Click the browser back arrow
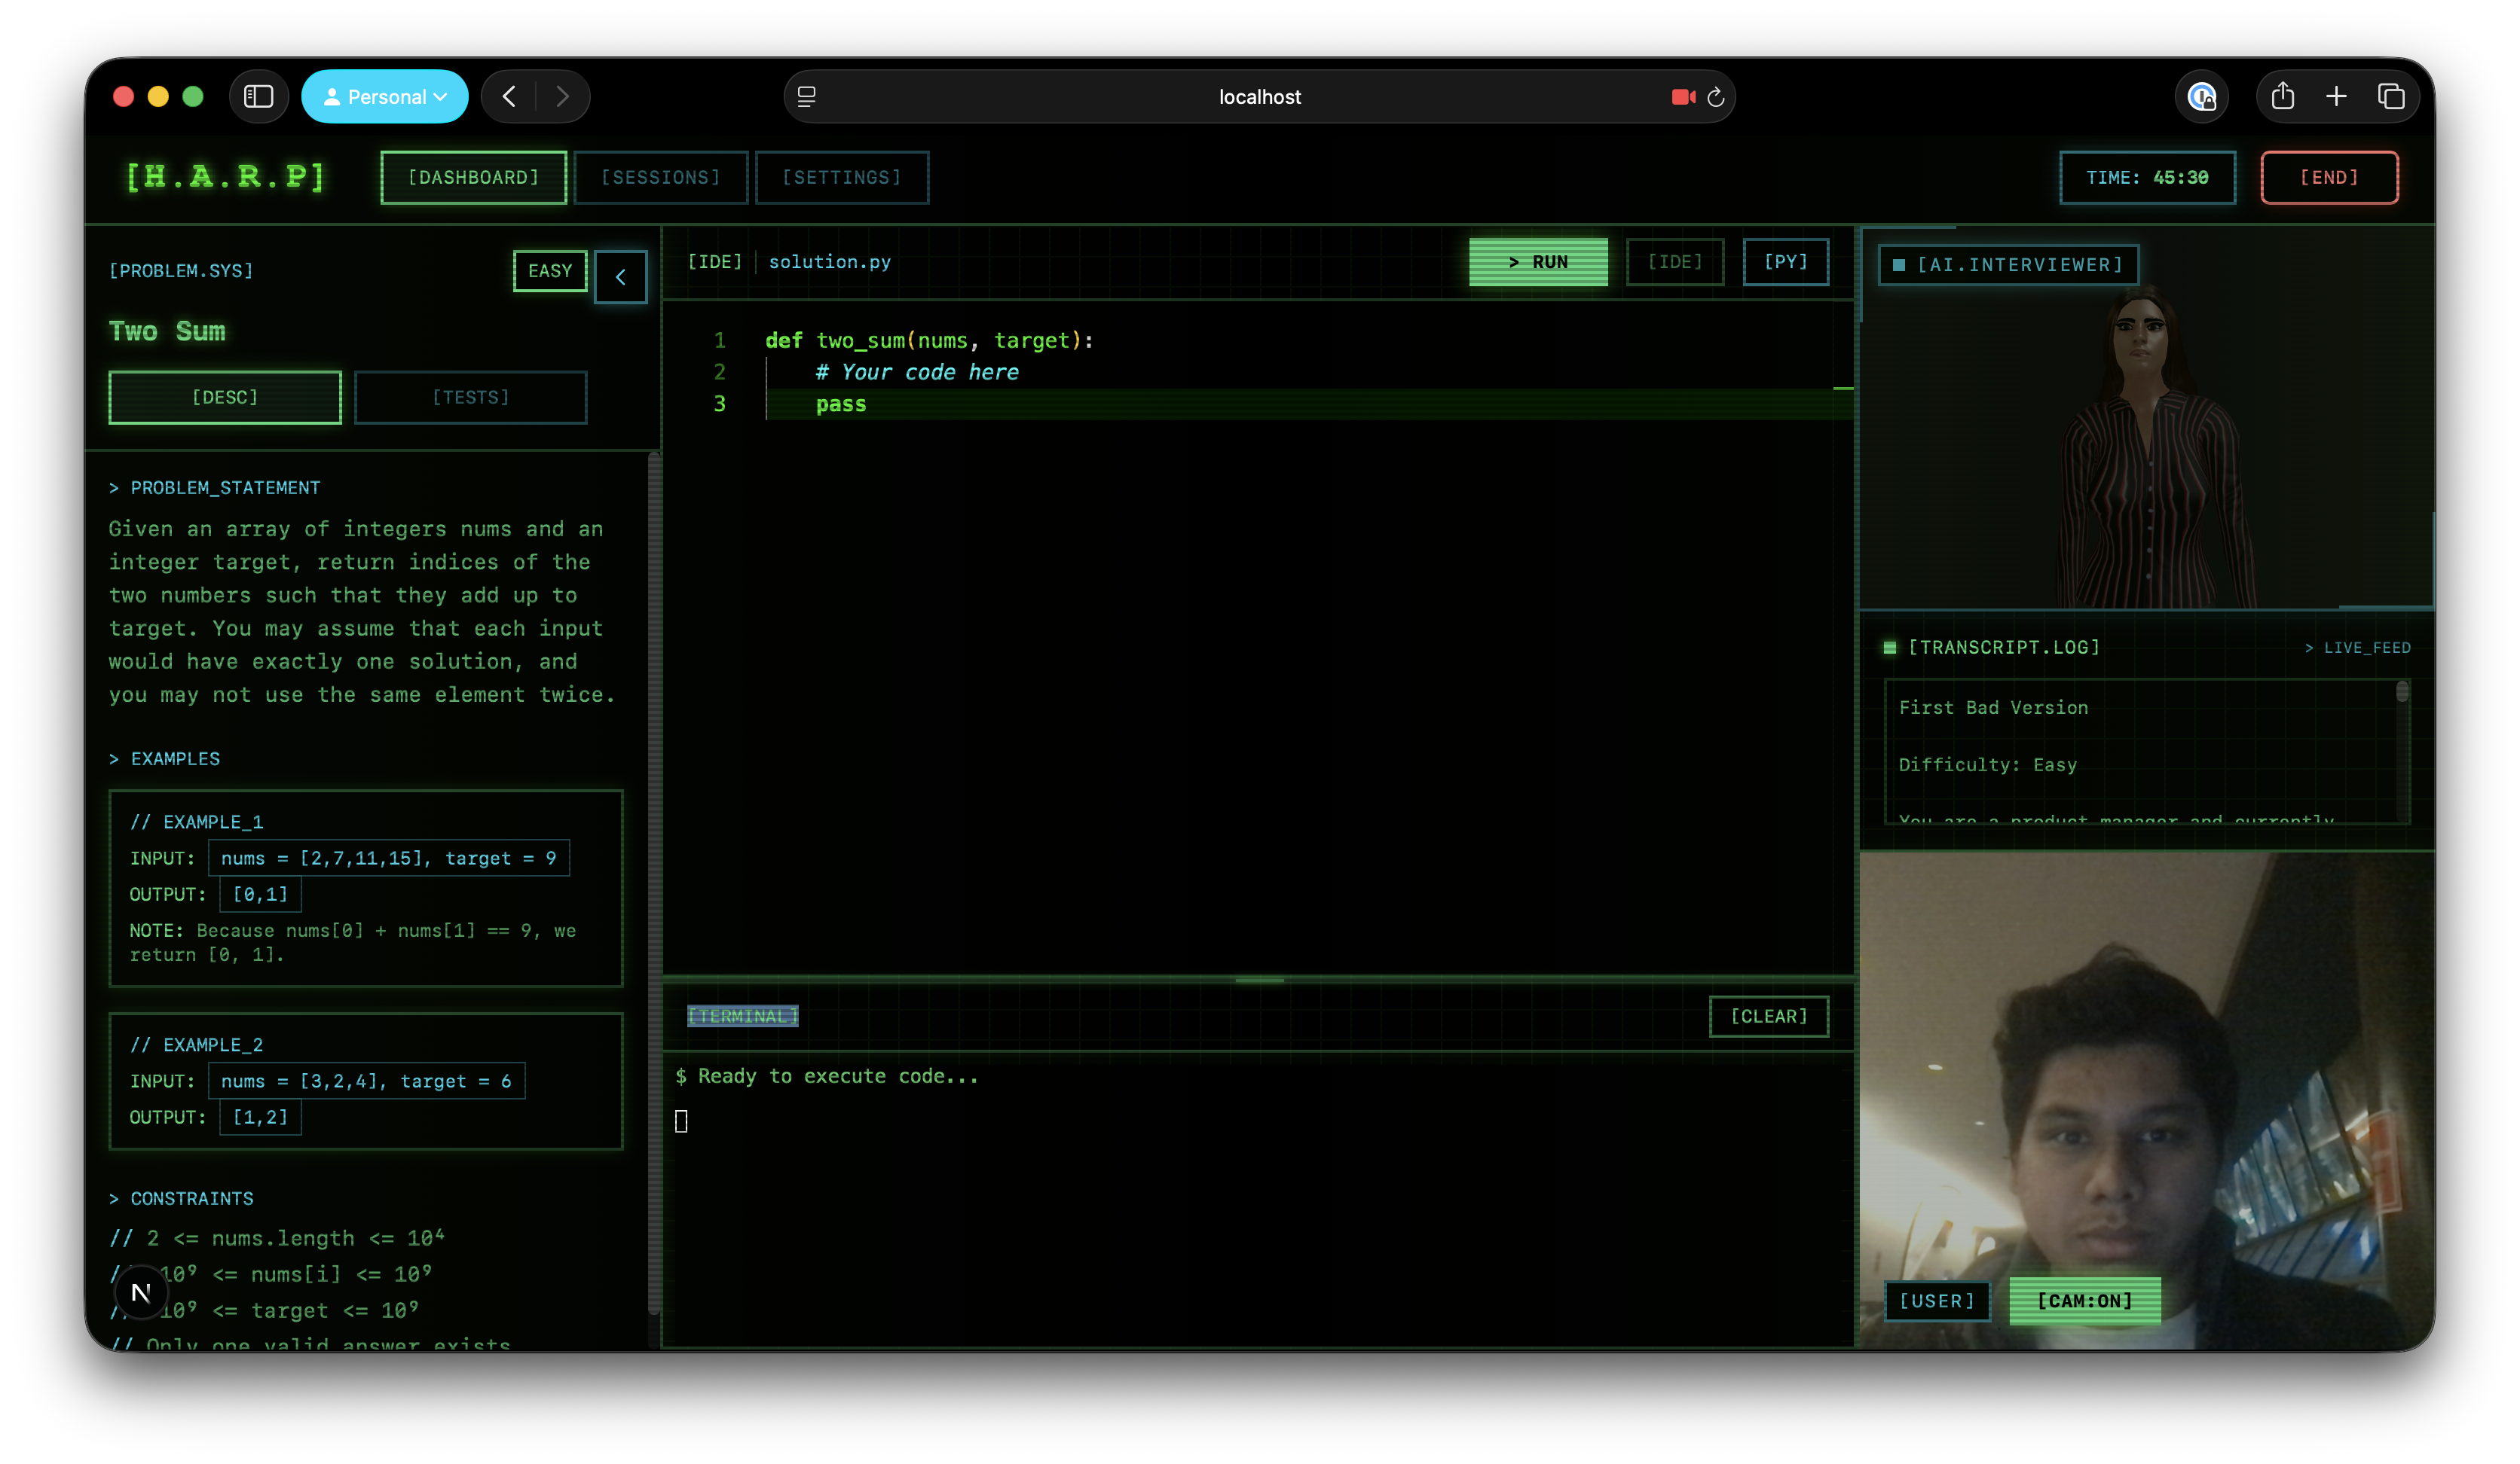 coord(509,96)
